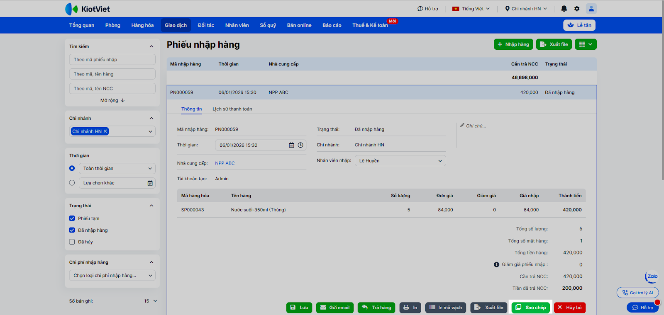Select the Toàn thời gian radio button
The width and height of the screenshot is (664, 315).
tap(72, 168)
